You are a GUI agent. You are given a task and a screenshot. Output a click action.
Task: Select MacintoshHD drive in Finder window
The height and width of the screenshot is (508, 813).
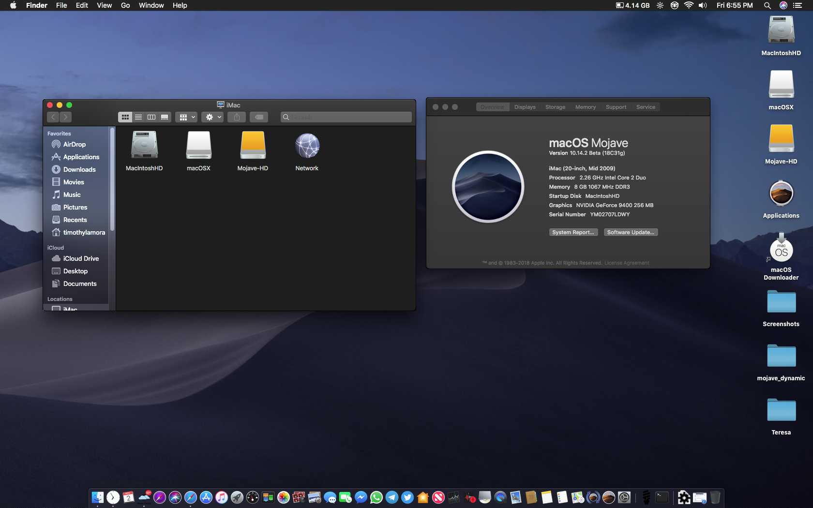[x=144, y=151]
